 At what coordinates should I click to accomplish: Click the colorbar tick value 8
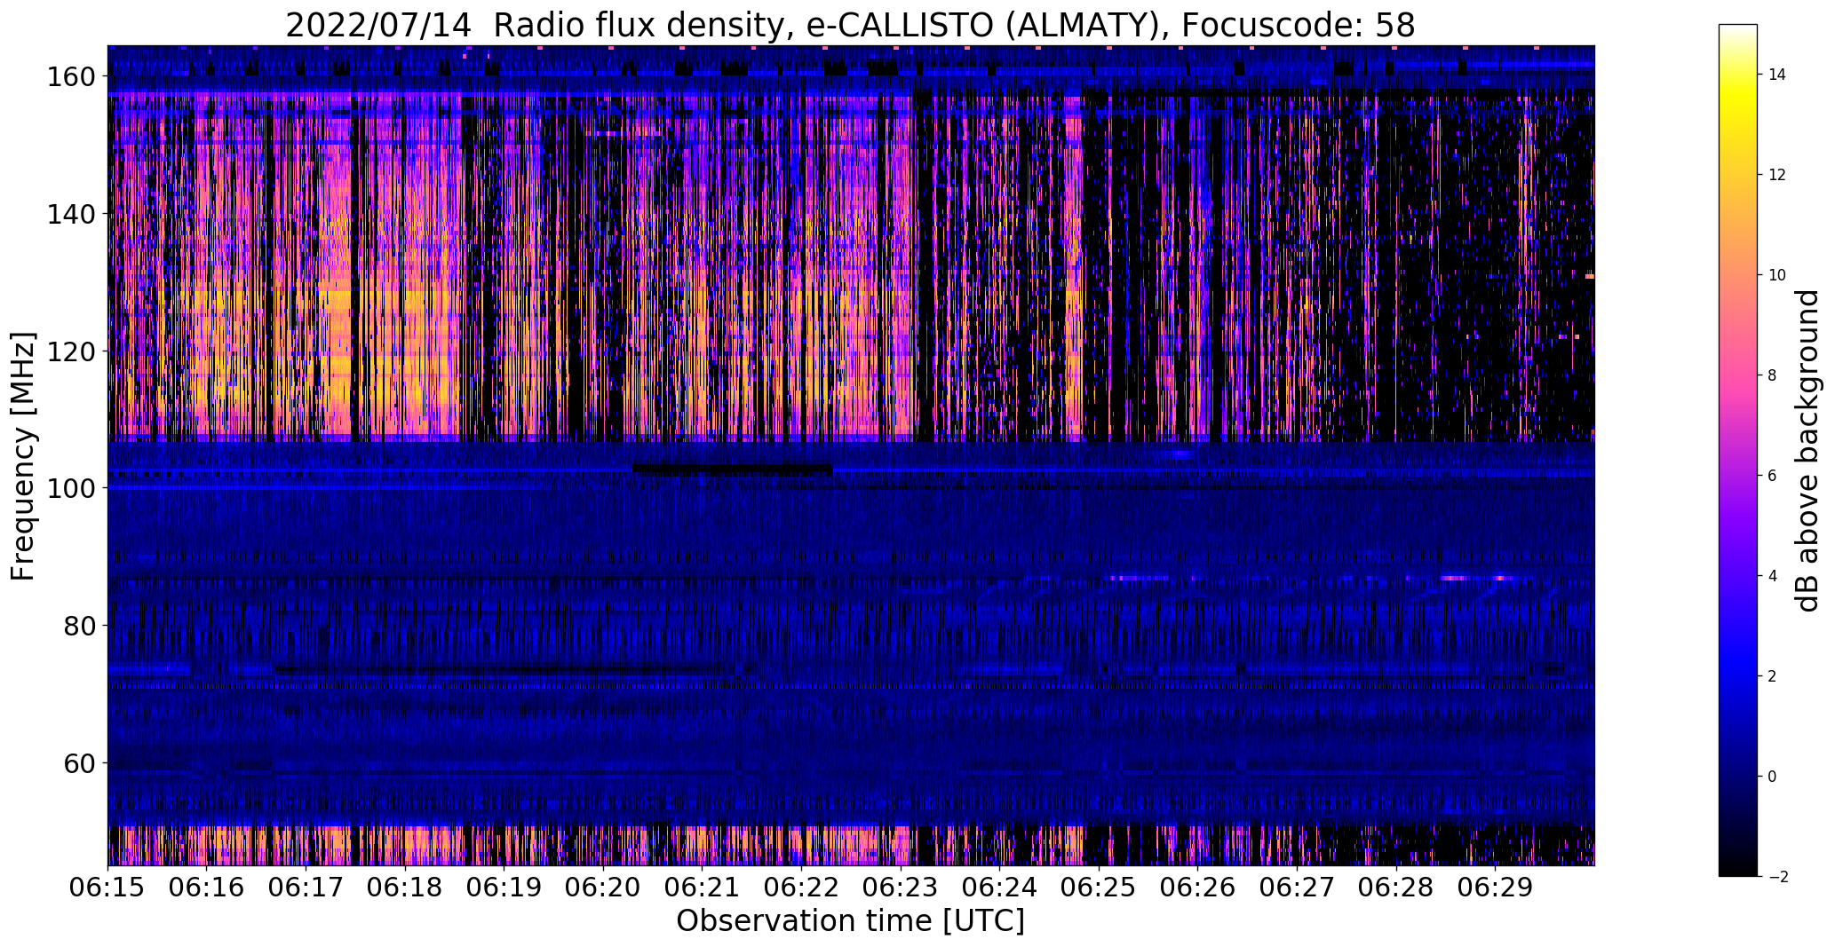1773,375
